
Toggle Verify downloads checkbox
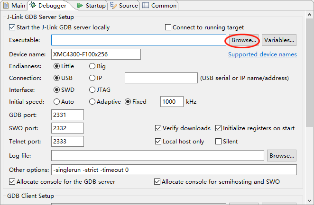click(158, 128)
